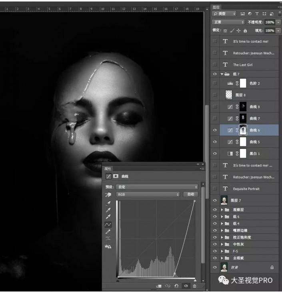
Task: Click the white point slider under the curve
Action: tap(194, 280)
